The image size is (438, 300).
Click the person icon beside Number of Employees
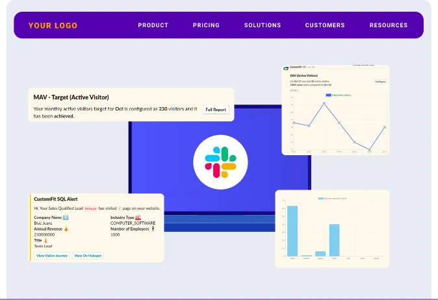153,229
